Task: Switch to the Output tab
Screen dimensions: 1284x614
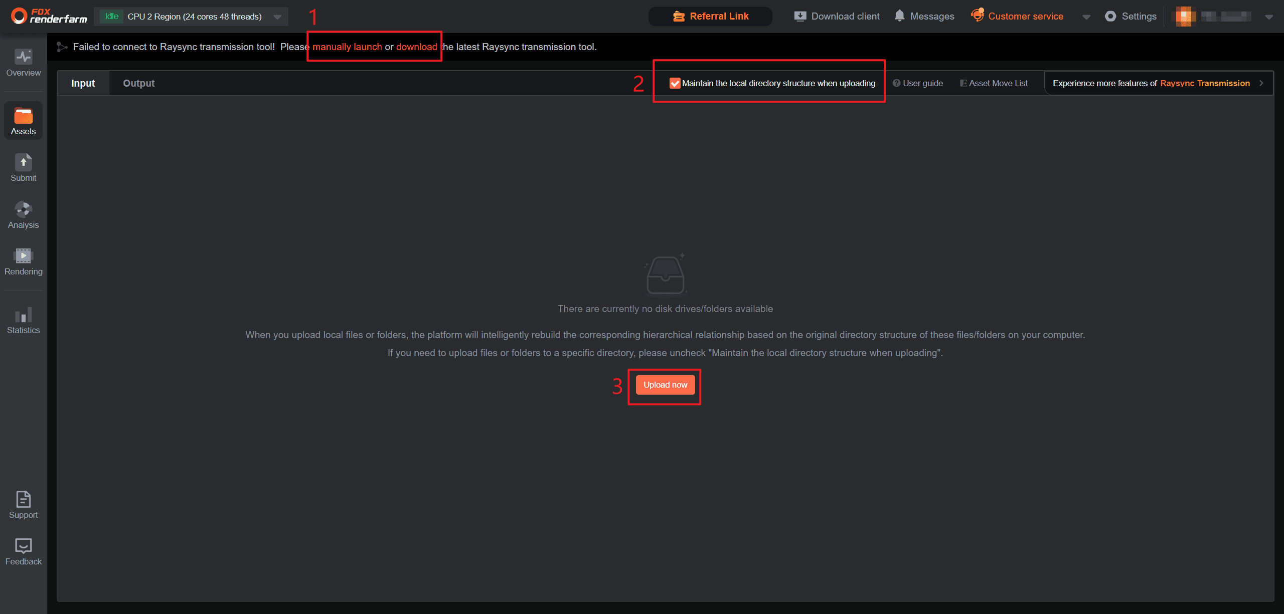Action: point(139,84)
